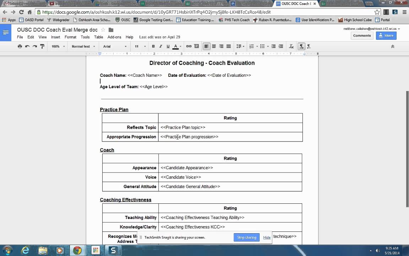Click Stop sharing in Snagit bar
The width and height of the screenshot is (409, 256).
pyautogui.click(x=246, y=238)
